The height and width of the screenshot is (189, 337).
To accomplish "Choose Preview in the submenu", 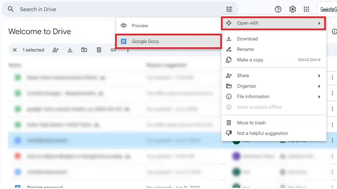I will pos(169,26).
